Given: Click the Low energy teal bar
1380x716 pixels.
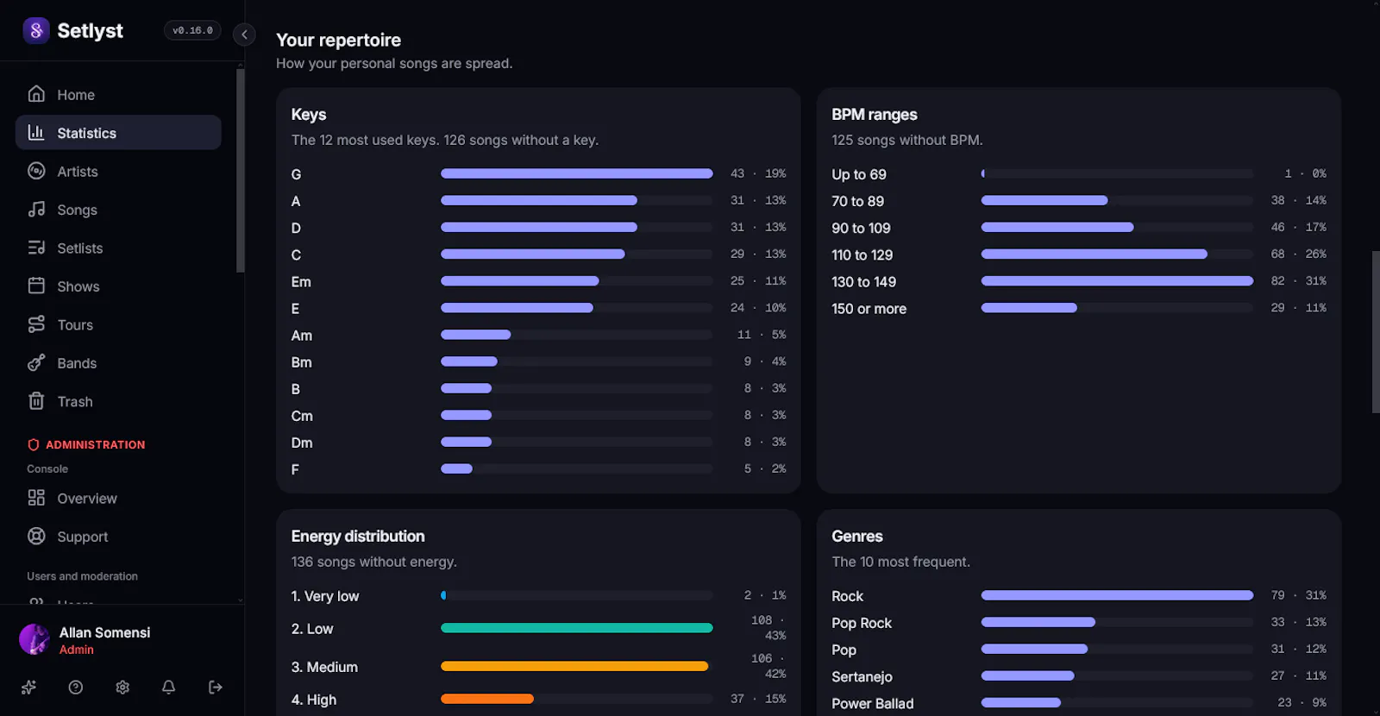Looking at the screenshot, I should click(577, 628).
